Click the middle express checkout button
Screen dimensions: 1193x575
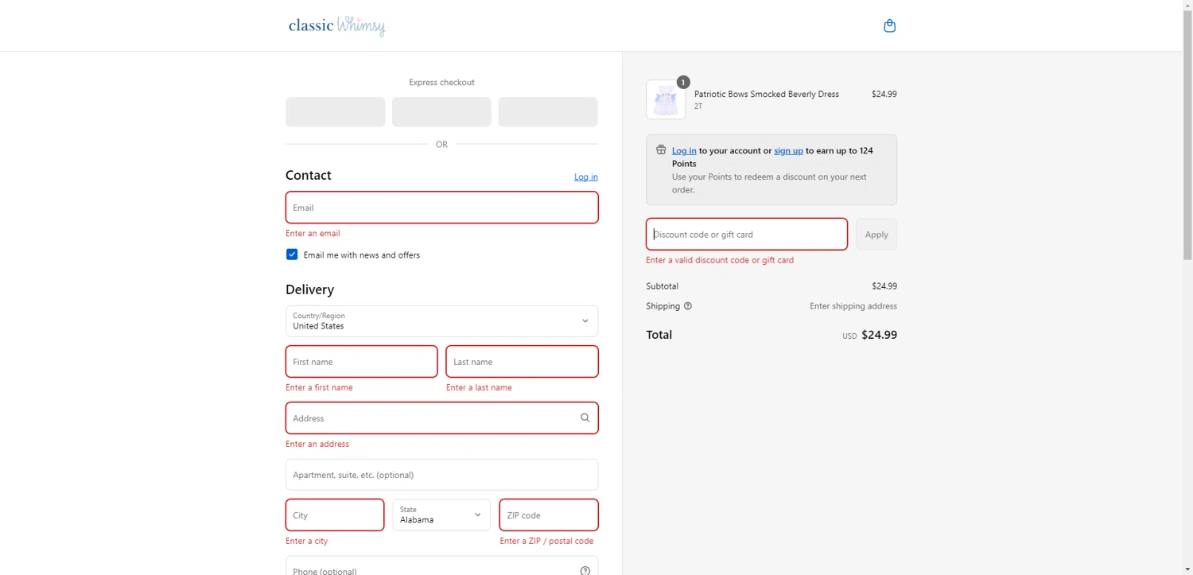click(x=441, y=112)
